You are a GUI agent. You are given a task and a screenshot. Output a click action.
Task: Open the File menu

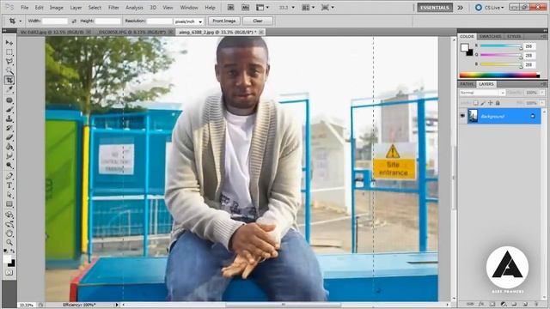25,8
